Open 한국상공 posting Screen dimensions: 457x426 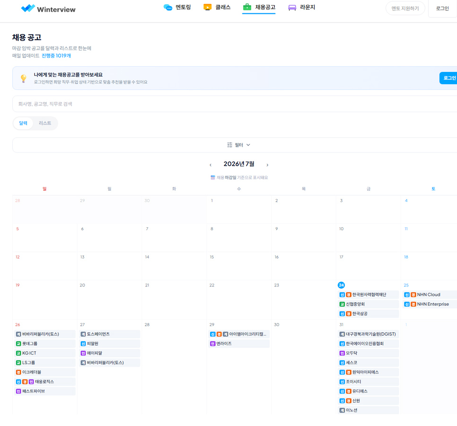368,314
